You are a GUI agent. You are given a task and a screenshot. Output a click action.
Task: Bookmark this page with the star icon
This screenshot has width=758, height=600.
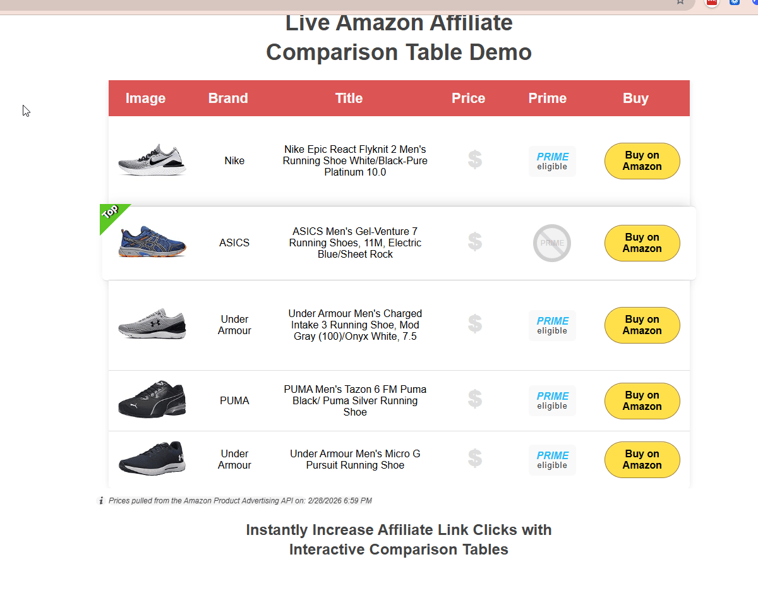pyautogui.click(x=680, y=2)
